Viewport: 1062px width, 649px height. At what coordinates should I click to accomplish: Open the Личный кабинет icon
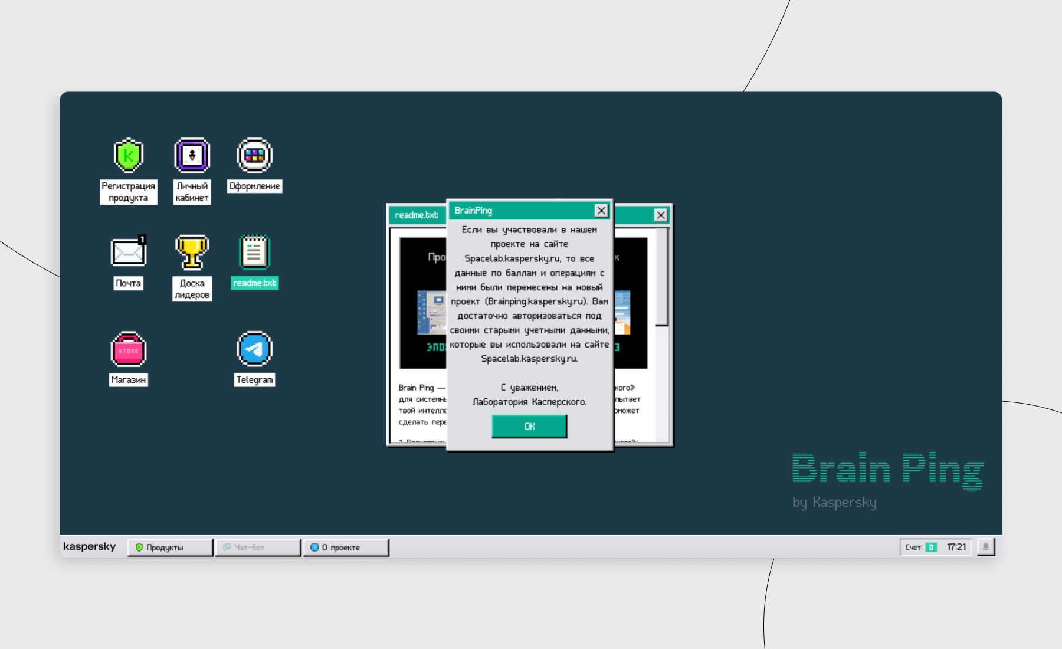192,156
